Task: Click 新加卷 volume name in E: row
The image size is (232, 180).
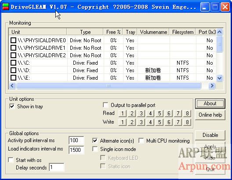Action: (153, 78)
